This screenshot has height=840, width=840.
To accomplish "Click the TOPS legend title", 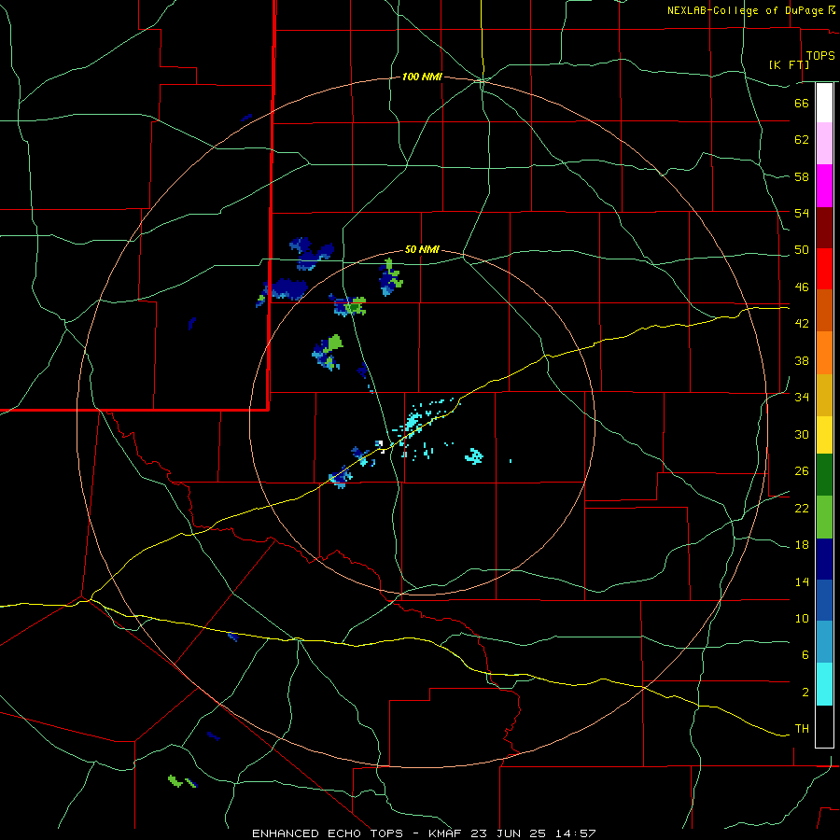I will click(x=820, y=55).
